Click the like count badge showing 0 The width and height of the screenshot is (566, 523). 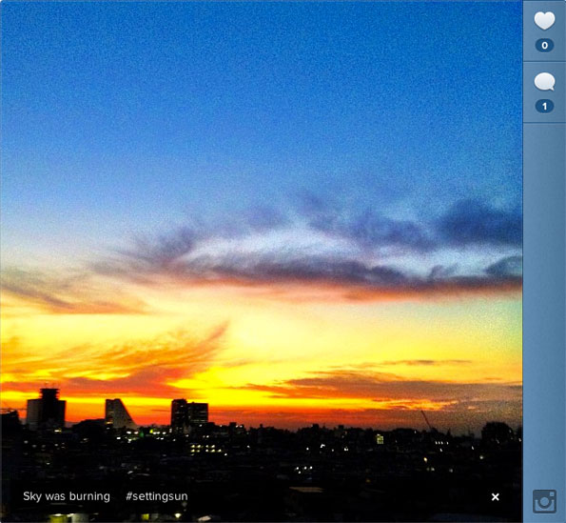[x=544, y=46]
